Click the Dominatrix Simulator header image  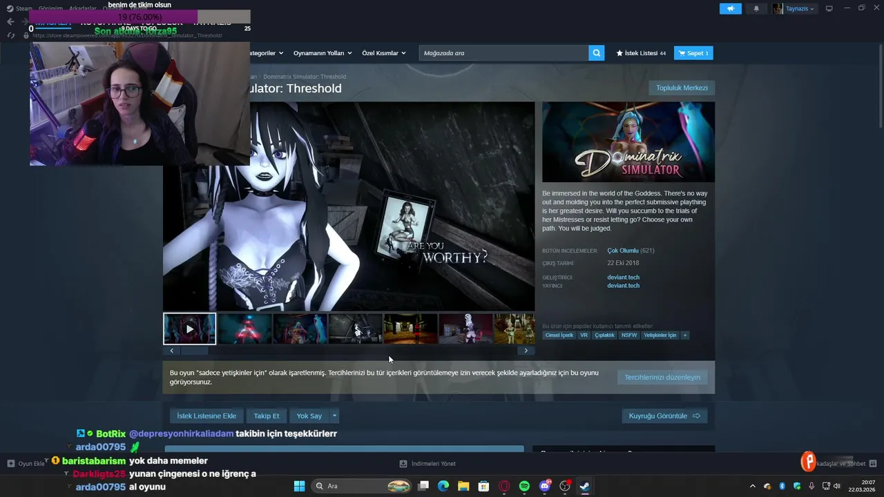pos(628,142)
